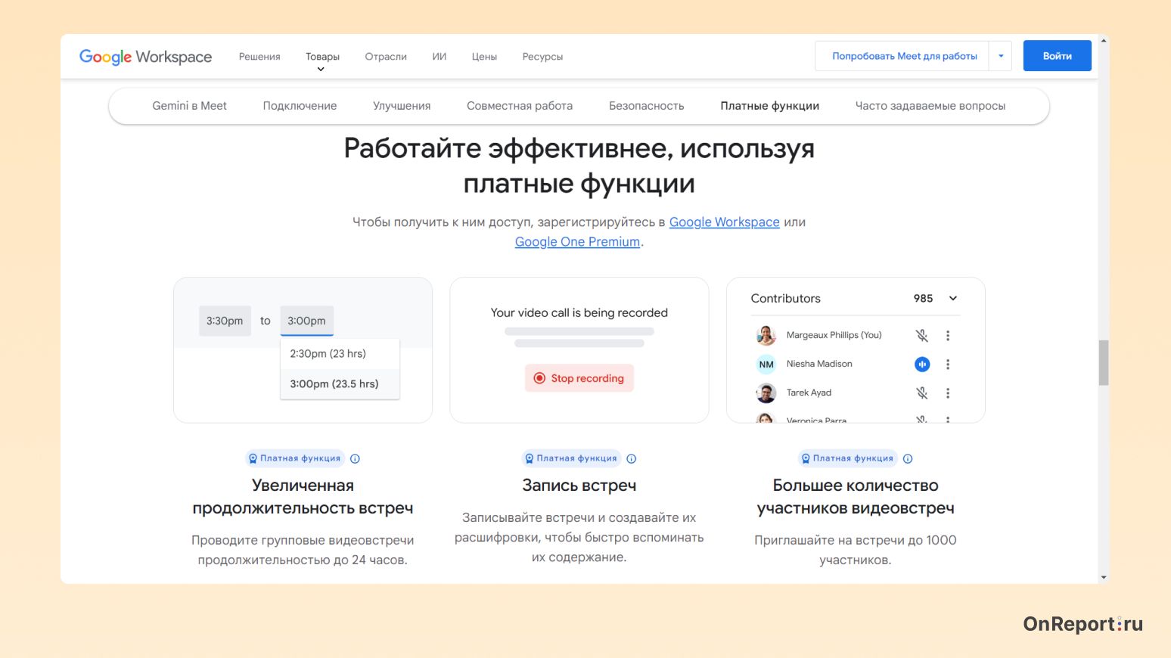The width and height of the screenshot is (1171, 658).
Task: Click the scrollbar down arrow
Action: (x=1104, y=577)
